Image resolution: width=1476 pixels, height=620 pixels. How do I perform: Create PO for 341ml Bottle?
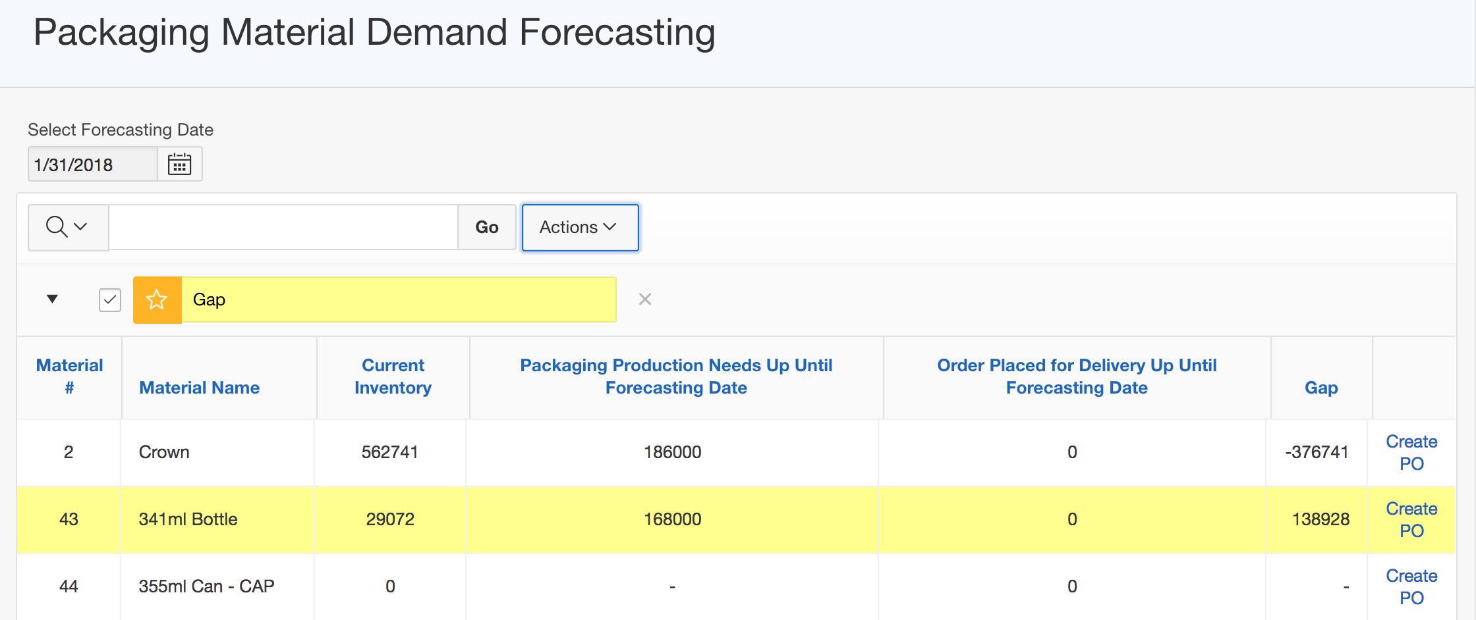[1411, 520]
